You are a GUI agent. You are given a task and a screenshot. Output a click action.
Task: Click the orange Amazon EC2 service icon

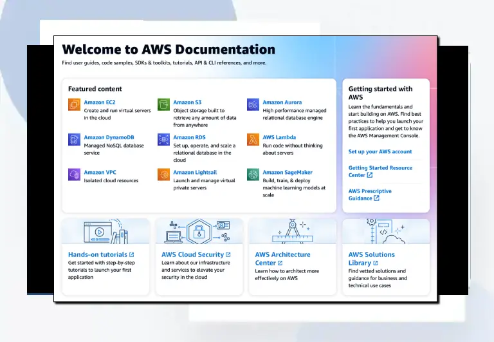74,104
